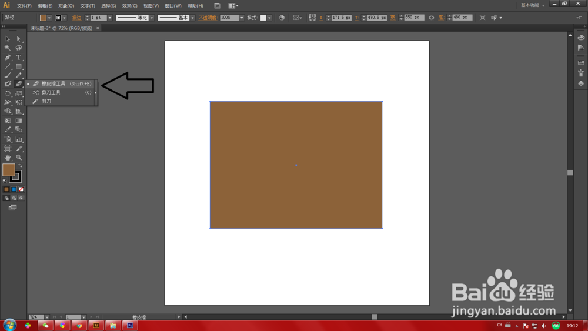588x331 pixels.
Task: Select the Eraser tool in toolbox
Action: click(x=19, y=83)
